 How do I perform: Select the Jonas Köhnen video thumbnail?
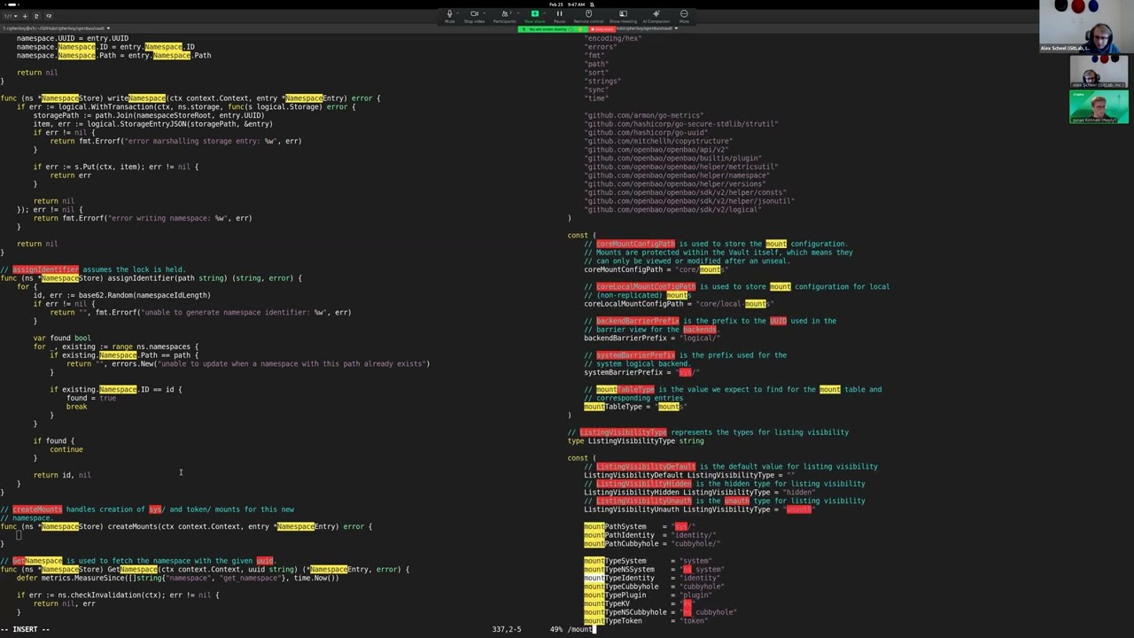coord(1098,107)
